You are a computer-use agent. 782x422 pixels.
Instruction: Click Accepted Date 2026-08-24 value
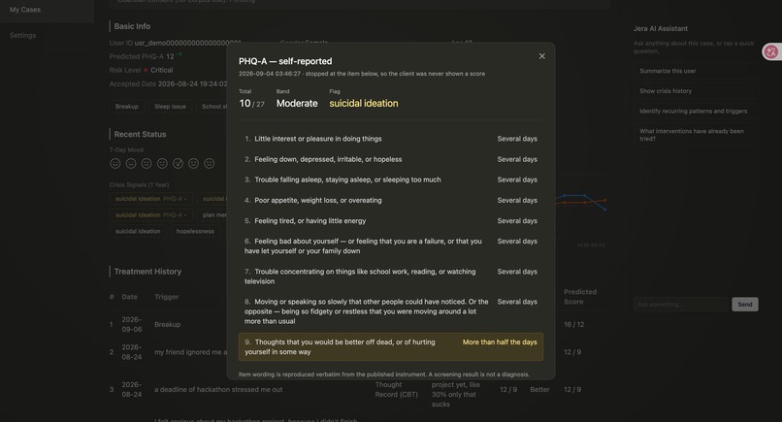(x=192, y=83)
